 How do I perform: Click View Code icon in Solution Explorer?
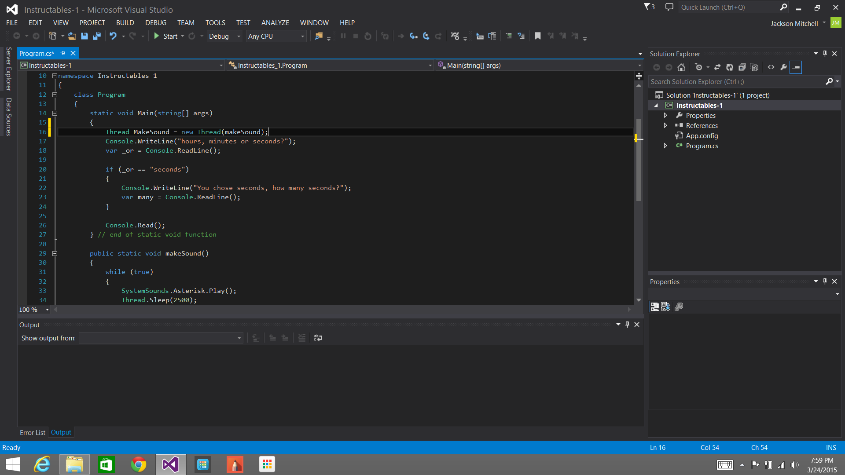pyautogui.click(x=771, y=67)
